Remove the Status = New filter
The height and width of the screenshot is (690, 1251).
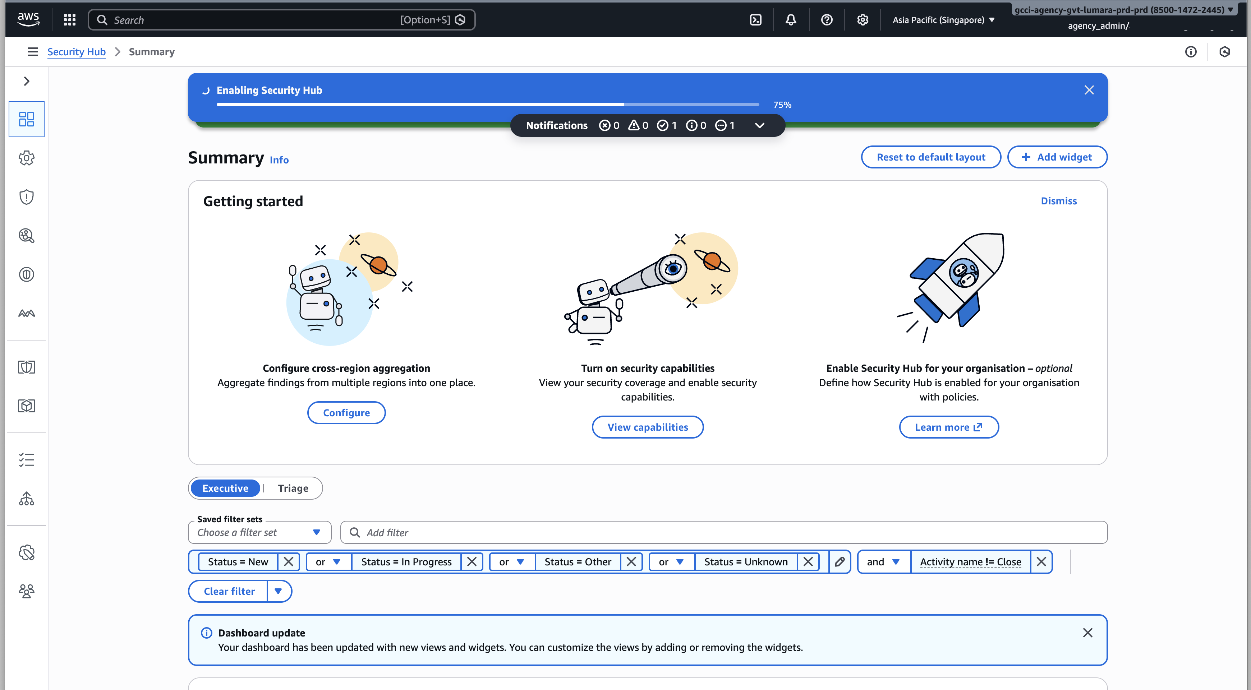289,562
